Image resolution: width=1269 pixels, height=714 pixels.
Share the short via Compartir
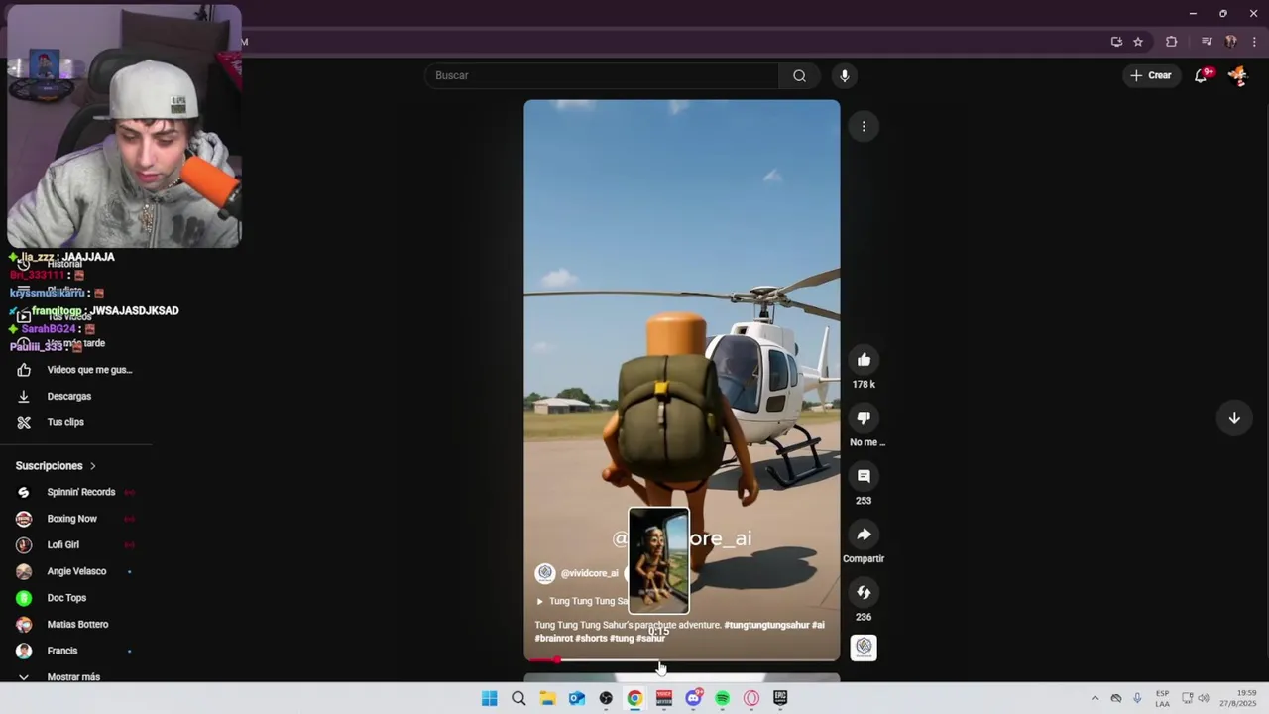click(864, 535)
